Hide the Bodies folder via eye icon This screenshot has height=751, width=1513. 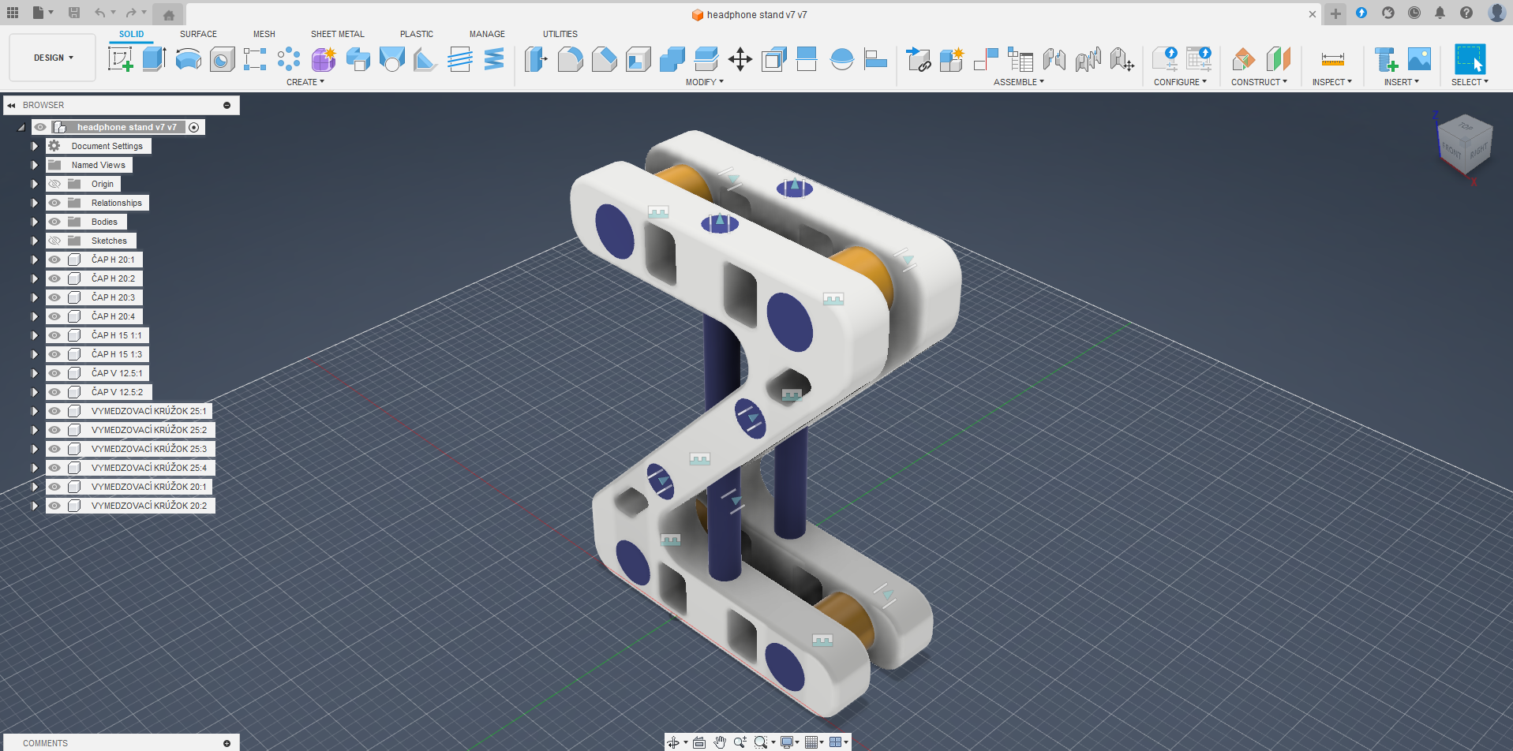tap(54, 222)
